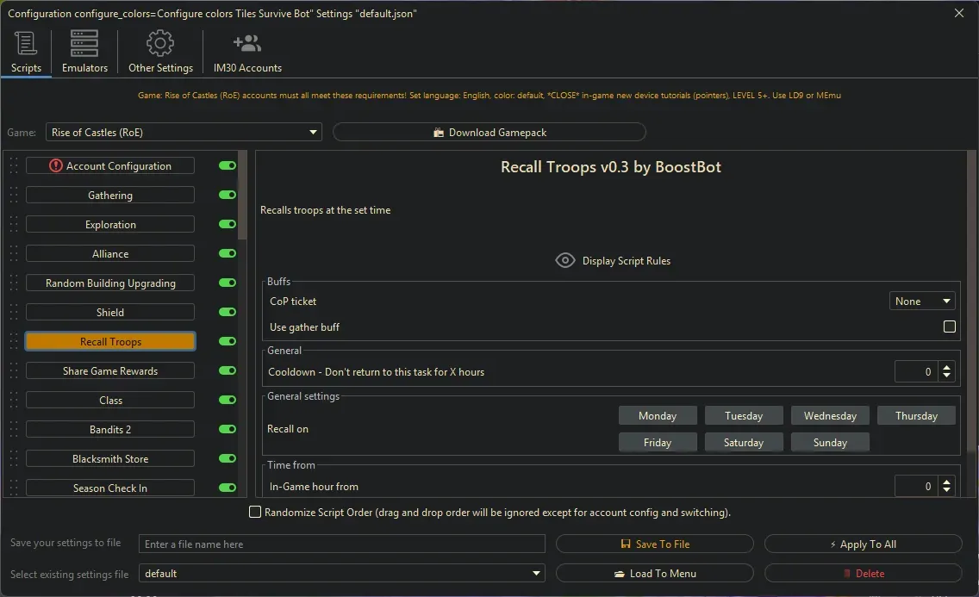
Task: Toggle the Season Check In switch
Action: tap(228, 488)
